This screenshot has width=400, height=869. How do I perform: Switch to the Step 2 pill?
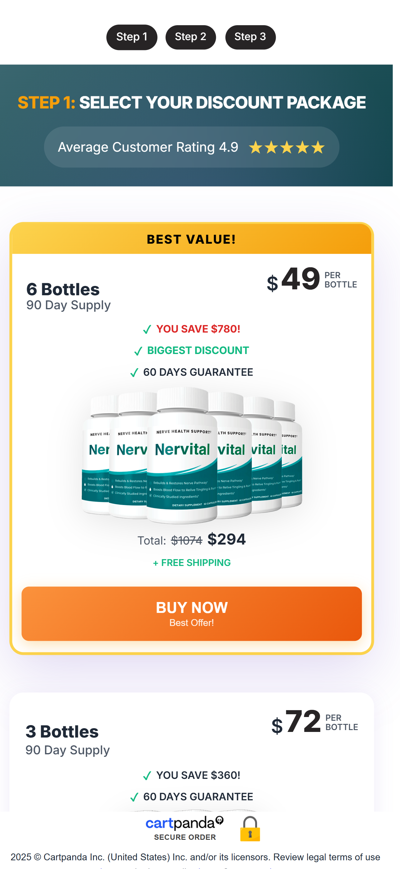pos(191,37)
